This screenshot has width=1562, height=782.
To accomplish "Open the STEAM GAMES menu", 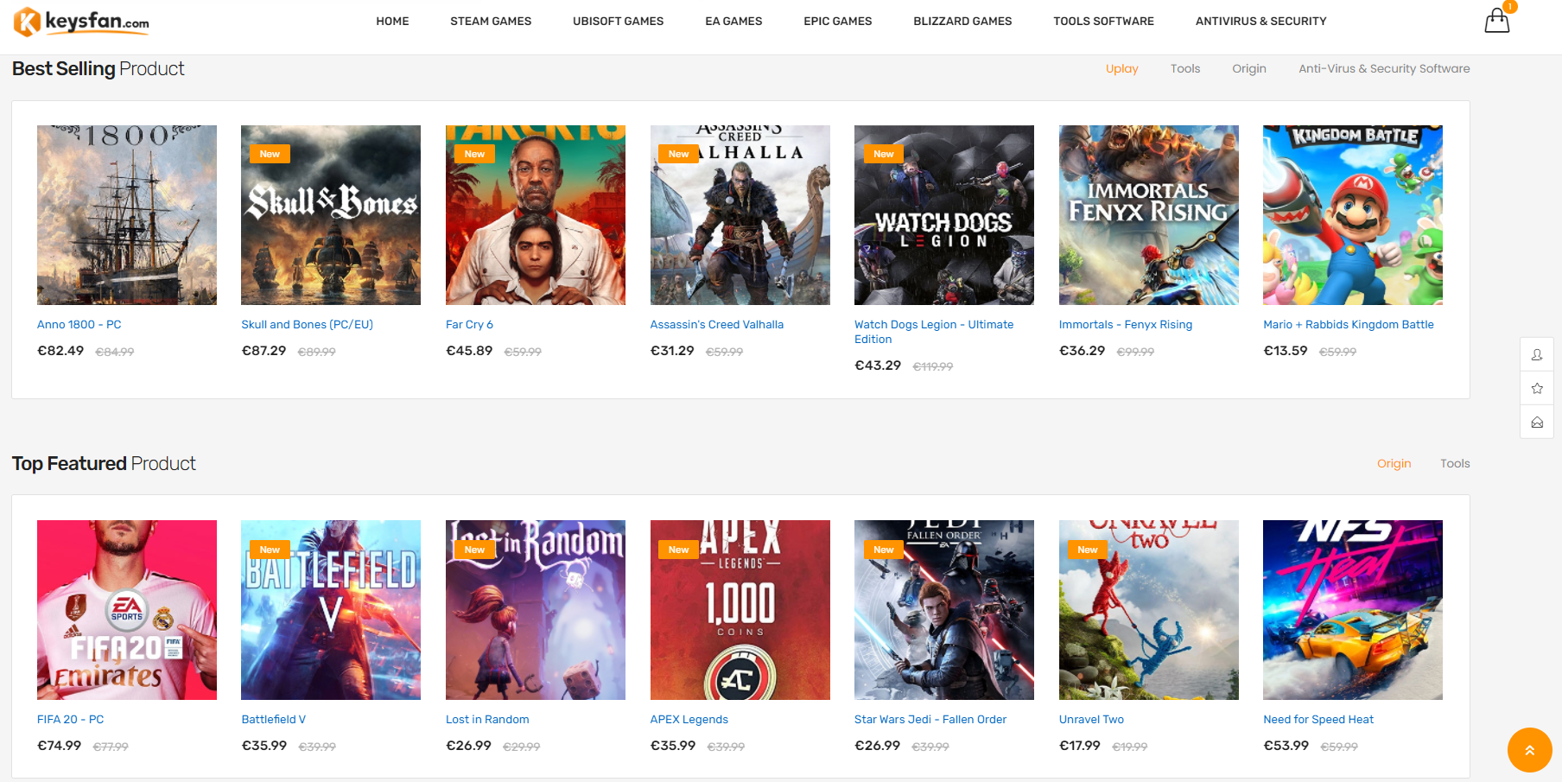I will pyautogui.click(x=491, y=22).
